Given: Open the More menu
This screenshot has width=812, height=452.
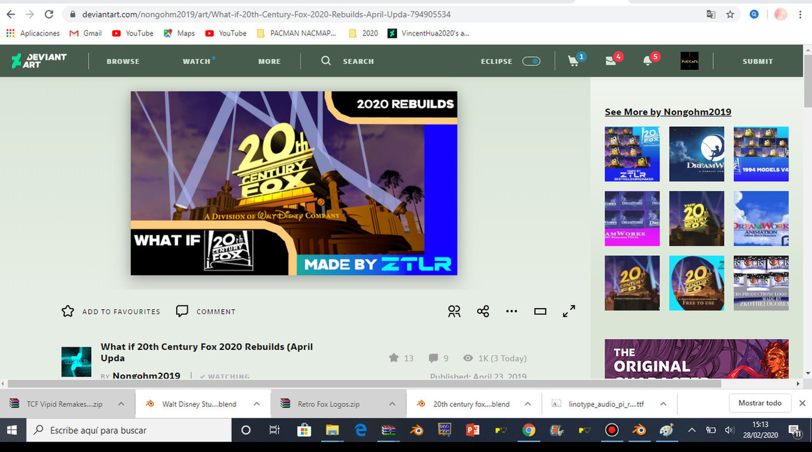Looking at the screenshot, I should (270, 62).
